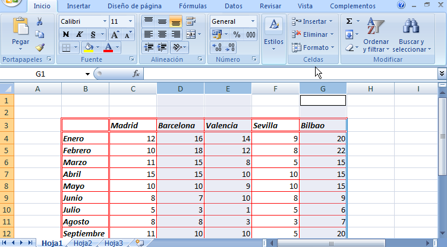The image size is (447, 247).
Task: Click the AutoSum sigma icon
Action: (350, 21)
